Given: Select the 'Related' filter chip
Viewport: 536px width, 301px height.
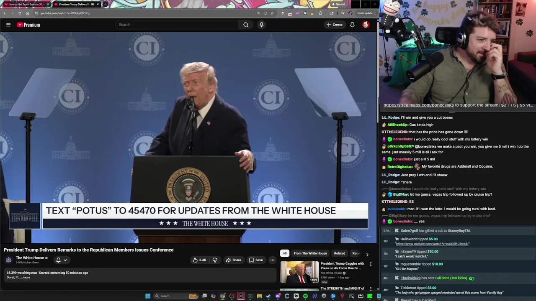Looking at the screenshot, I should (340, 253).
